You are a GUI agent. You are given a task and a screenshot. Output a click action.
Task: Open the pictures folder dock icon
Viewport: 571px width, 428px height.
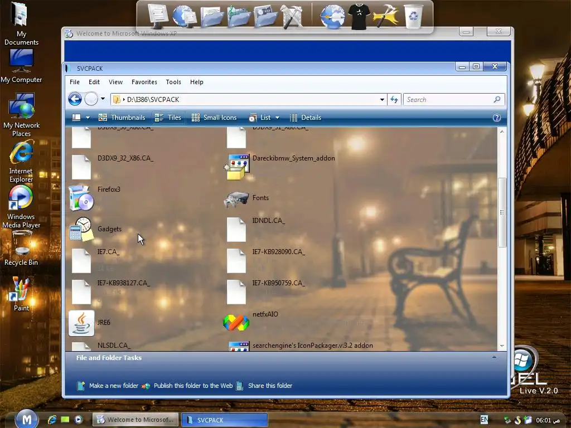pos(266,16)
